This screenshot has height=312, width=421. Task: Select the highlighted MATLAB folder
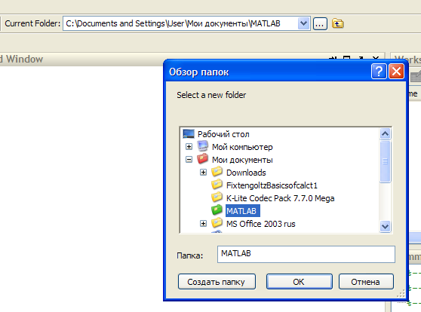coord(243,211)
